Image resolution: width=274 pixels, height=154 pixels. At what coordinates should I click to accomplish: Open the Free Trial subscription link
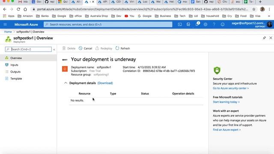pyautogui.click(x=95, y=71)
